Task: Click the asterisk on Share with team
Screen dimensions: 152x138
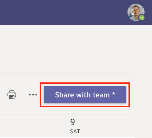Action: 113,93
